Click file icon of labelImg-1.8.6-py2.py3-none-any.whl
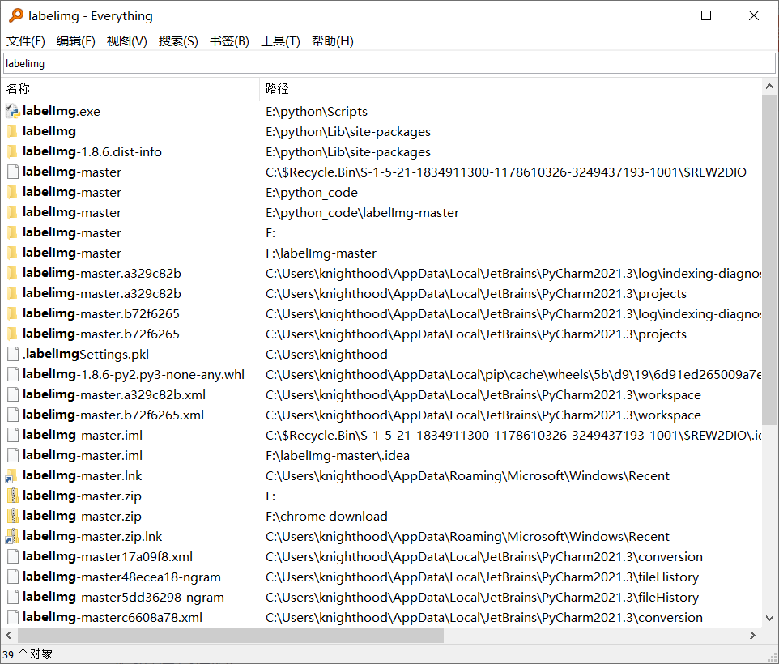The height and width of the screenshot is (664, 779). (x=13, y=374)
